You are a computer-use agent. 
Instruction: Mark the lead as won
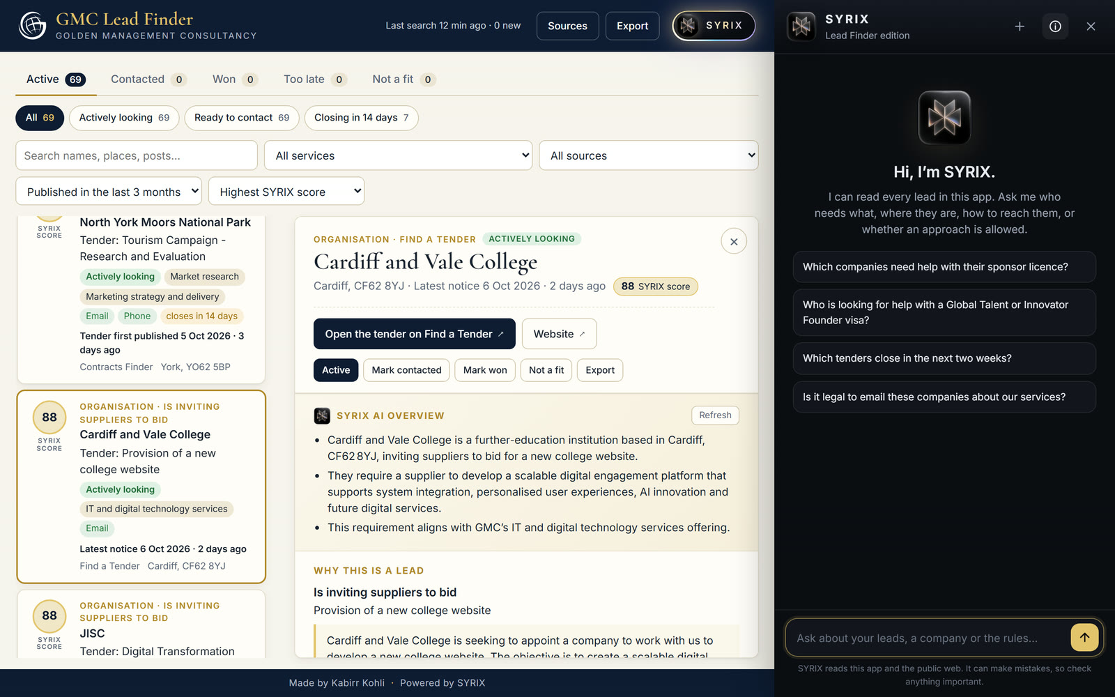coord(485,370)
